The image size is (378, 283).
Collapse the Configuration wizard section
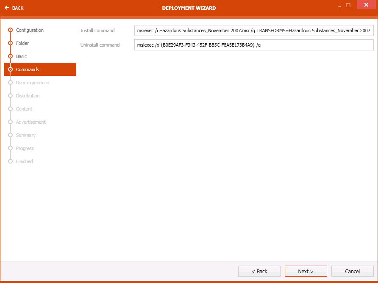coord(30,30)
